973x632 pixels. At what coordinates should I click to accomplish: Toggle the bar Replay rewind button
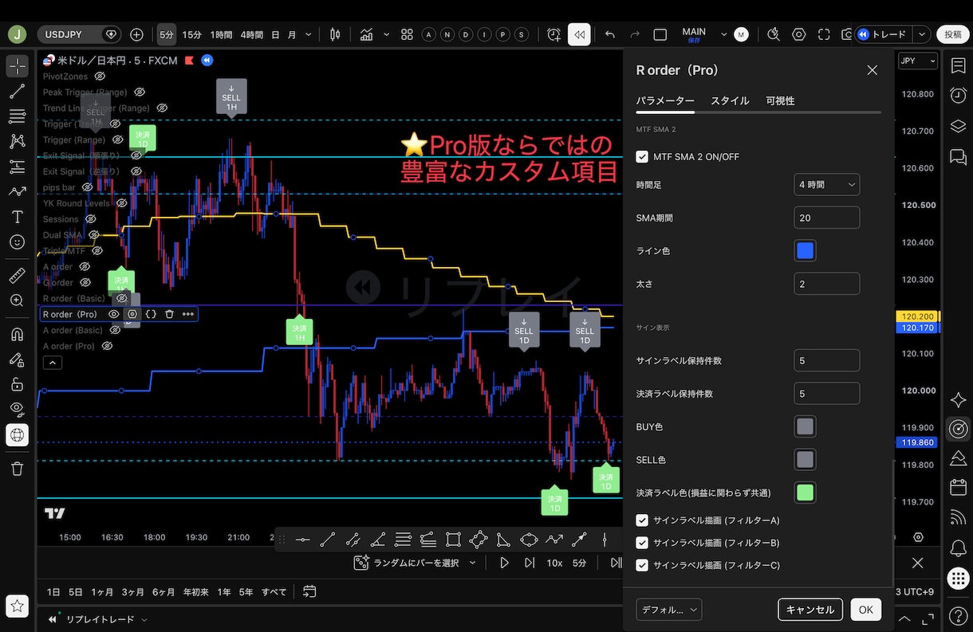click(x=579, y=34)
